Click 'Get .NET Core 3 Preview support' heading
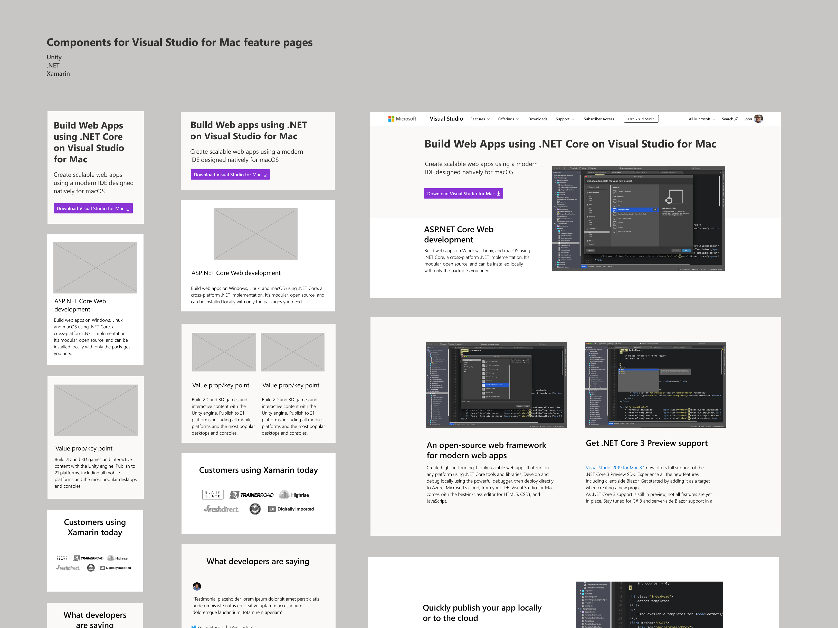The height and width of the screenshot is (628, 838). pos(647,443)
